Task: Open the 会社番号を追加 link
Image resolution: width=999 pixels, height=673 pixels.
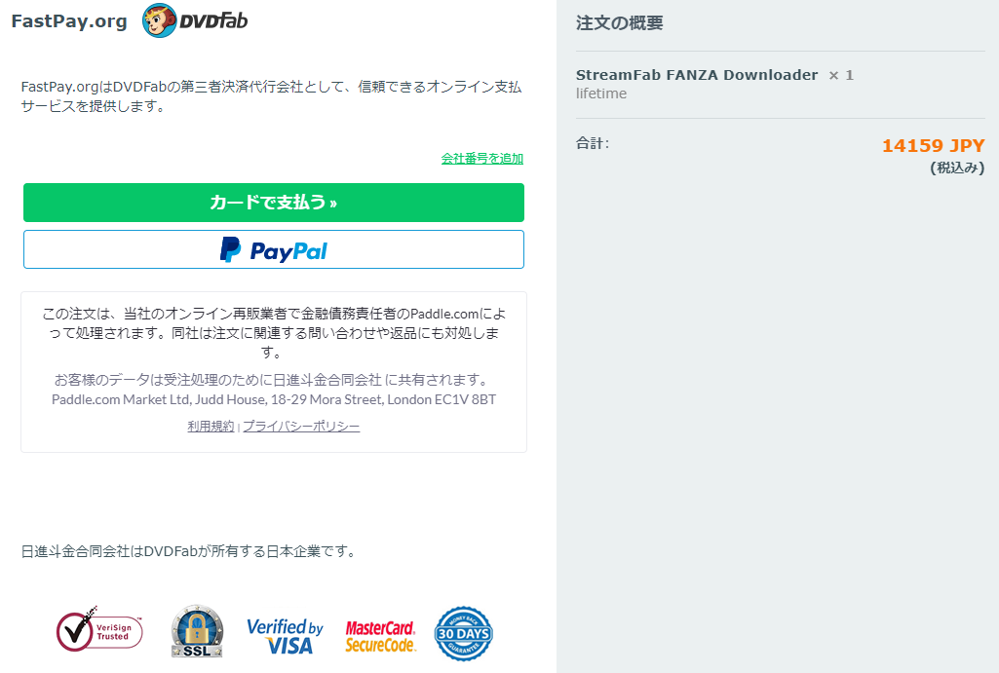Action: 482,159
